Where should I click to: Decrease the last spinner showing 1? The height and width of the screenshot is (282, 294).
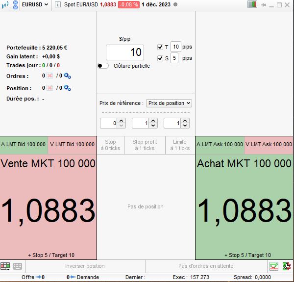pos(185,126)
